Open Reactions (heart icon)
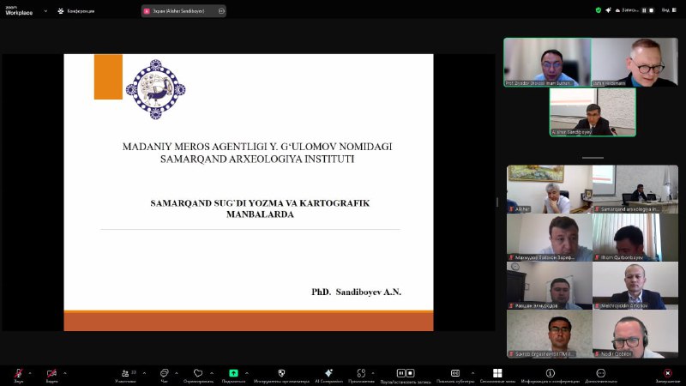The image size is (686, 386). (198, 375)
